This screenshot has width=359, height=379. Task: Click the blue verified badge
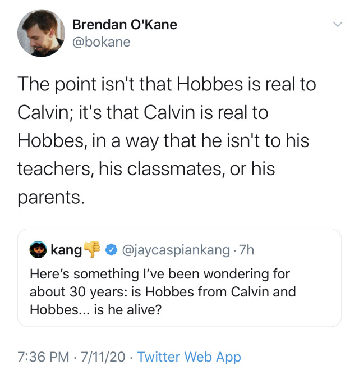click(x=111, y=249)
